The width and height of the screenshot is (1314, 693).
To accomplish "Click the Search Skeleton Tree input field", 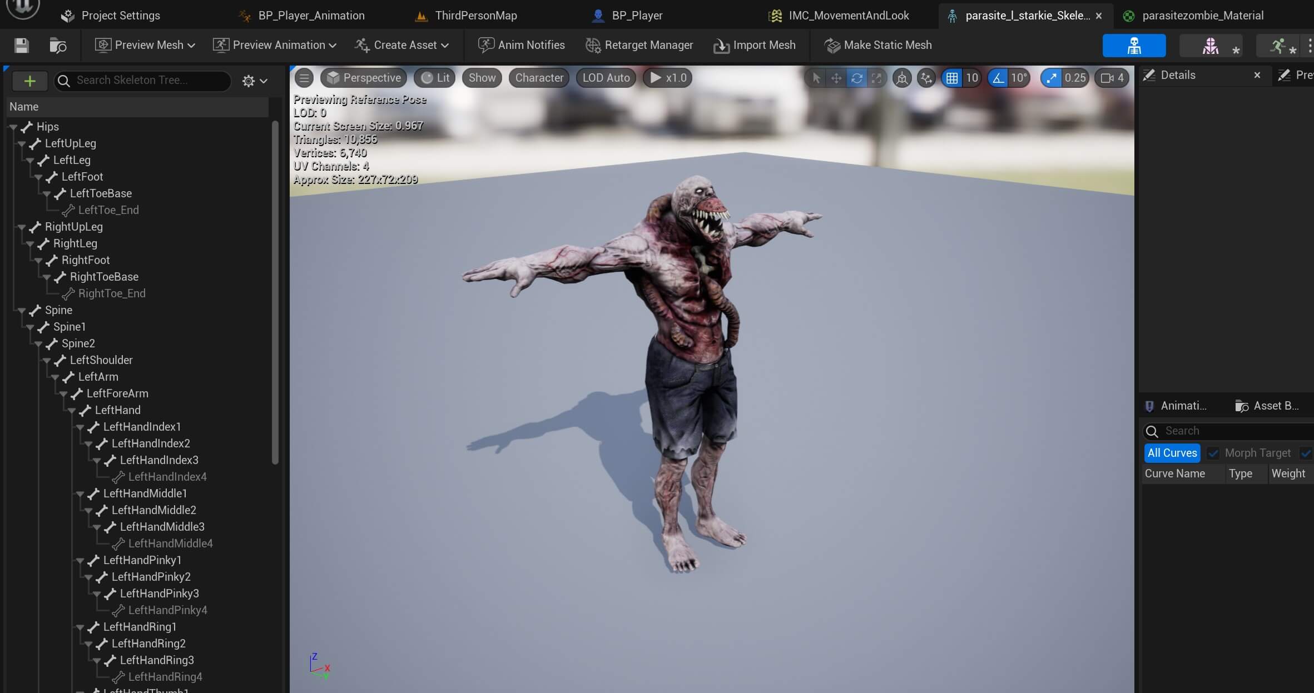I will 143,81.
